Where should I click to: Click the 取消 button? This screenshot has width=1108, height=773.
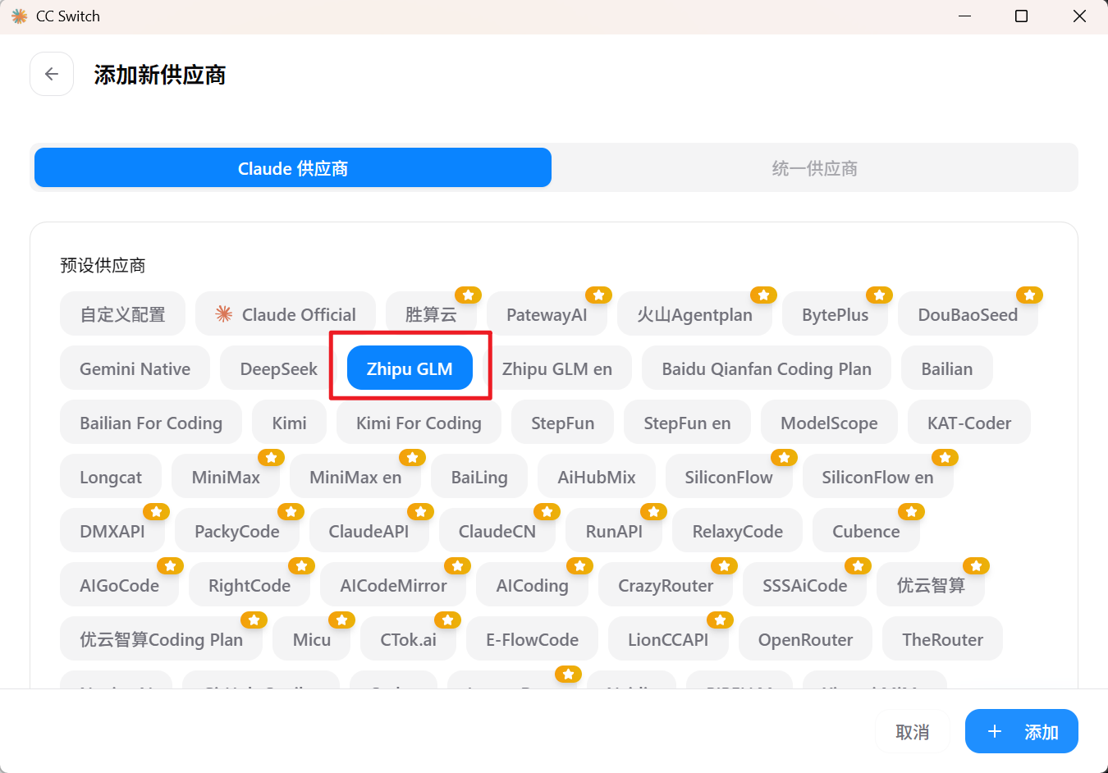point(912,732)
